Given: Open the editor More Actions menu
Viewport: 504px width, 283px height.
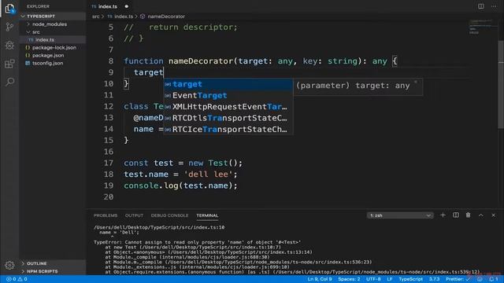Looking at the screenshot, I should (494, 6).
